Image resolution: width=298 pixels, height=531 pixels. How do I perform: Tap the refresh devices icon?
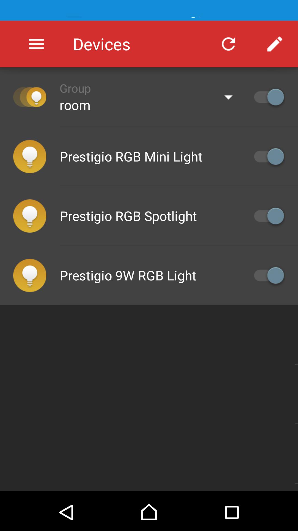pos(228,44)
